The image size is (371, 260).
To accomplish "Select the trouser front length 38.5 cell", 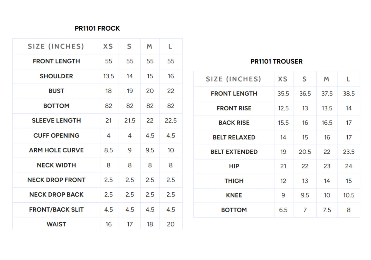I will point(349,94).
